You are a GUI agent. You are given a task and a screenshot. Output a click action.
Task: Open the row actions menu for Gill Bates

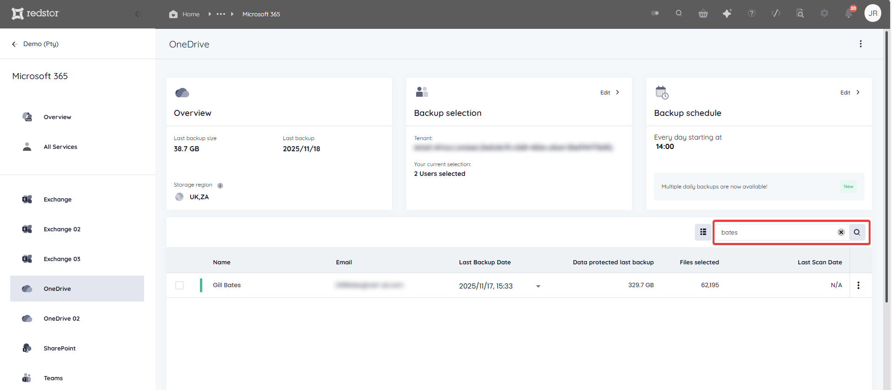(858, 285)
